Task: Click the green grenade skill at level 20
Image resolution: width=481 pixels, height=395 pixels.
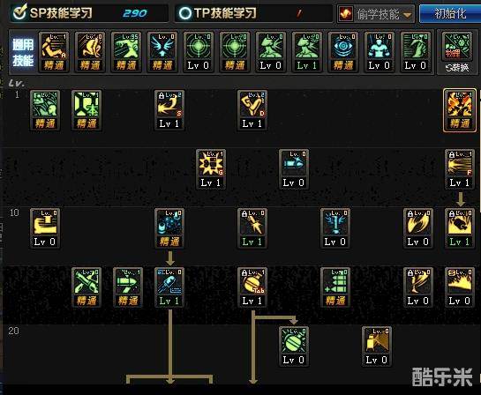Action: point(294,347)
